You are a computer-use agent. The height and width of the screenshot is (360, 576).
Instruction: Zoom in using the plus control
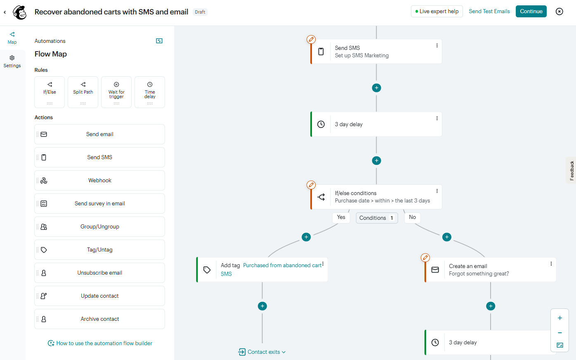click(559, 318)
